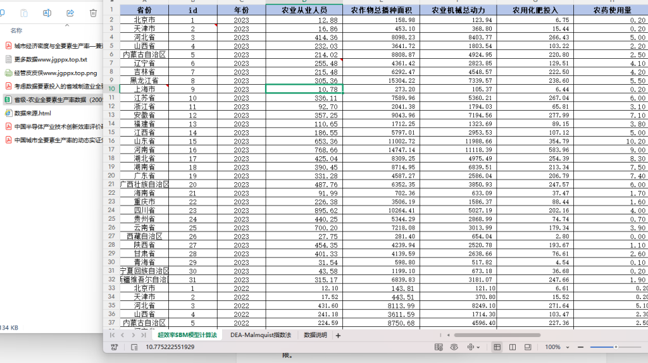Image resolution: width=648 pixels, height=363 pixels.
Task: Click the Share icon in File Explorer toolbar
Action: (70, 13)
